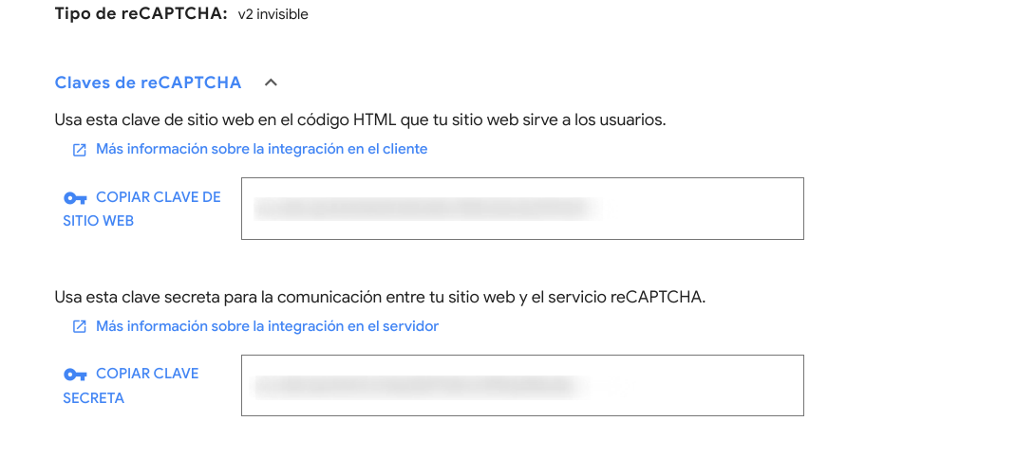Click key icon next to COPIAR CLAVE DE

75,198
